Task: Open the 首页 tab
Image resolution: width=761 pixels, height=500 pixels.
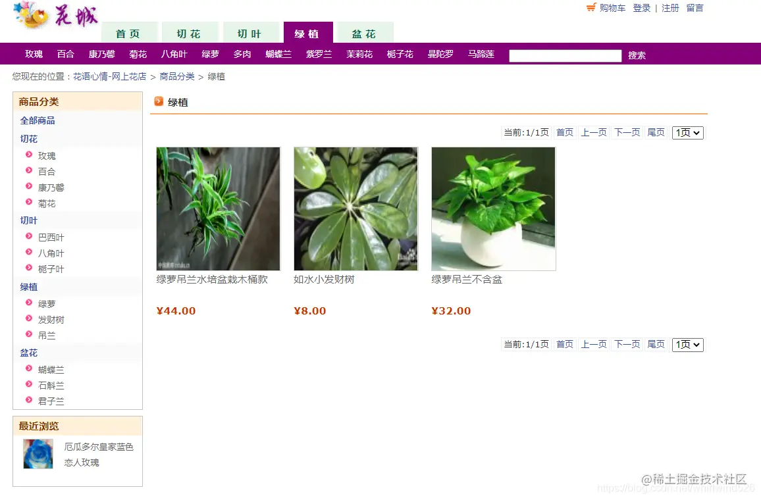Action: [130, 32]
